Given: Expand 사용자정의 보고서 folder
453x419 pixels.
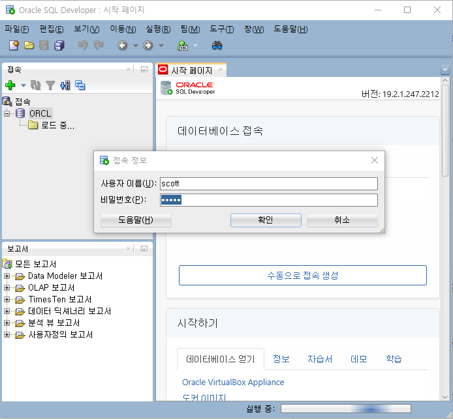Looking at the screenshot, I should (x=7, y=334).
